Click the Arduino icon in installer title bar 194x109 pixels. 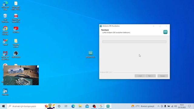(101, 26)
